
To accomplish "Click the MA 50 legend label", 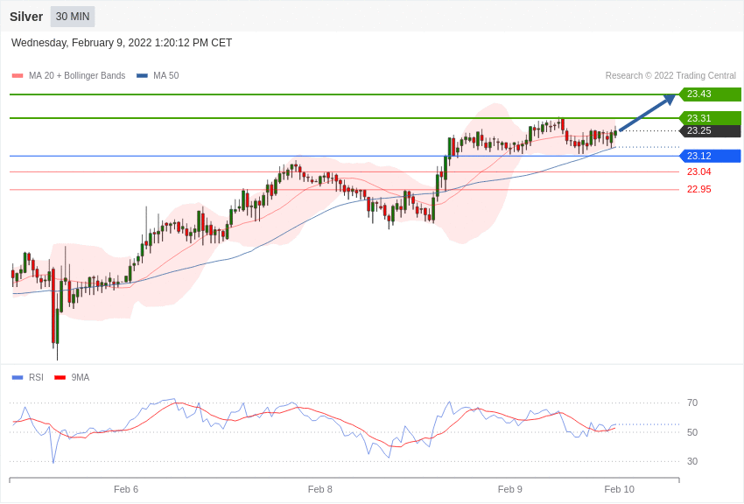I will 166,75.
